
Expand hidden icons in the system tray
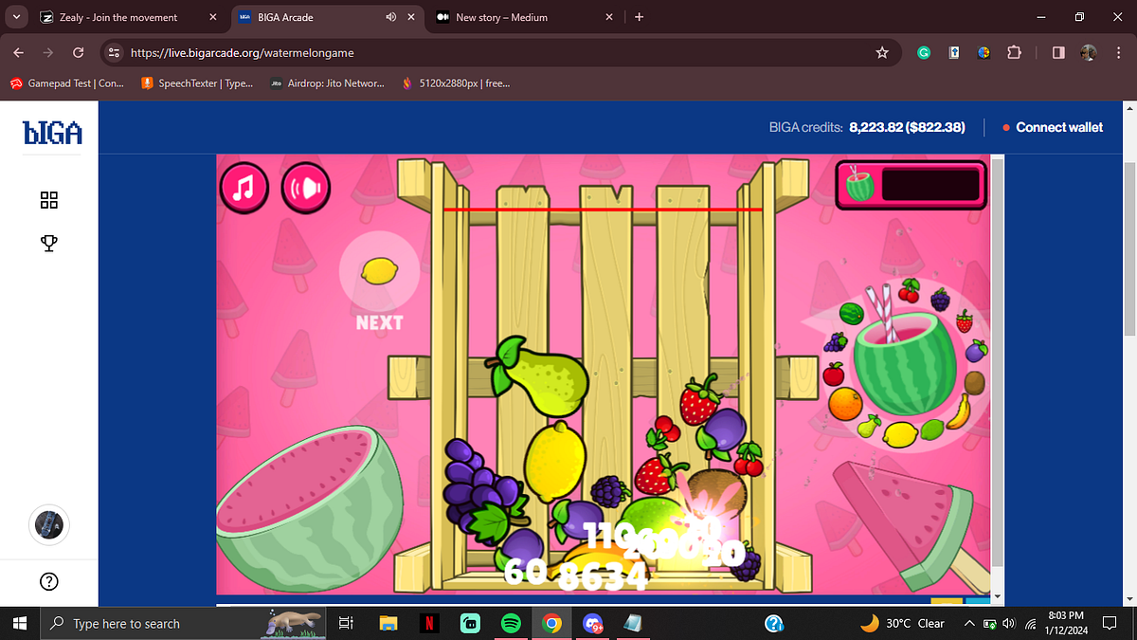pos(968,623)
